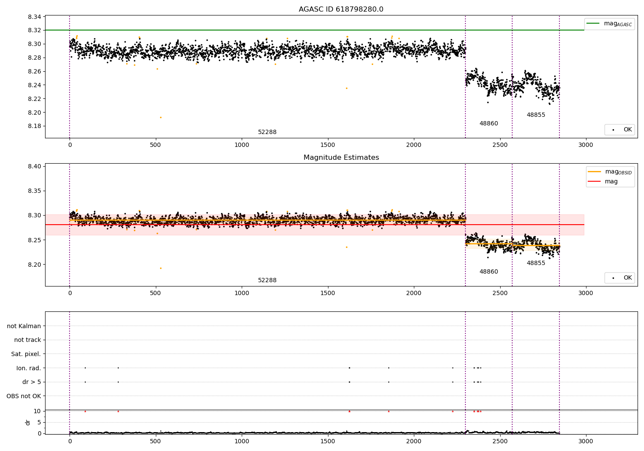Click the 'Ion. rad.' y-axis label

point(29,369)
